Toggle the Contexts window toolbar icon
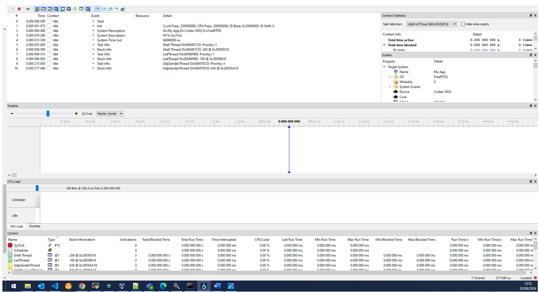539x292 pixels. click(x=56, y=9)
